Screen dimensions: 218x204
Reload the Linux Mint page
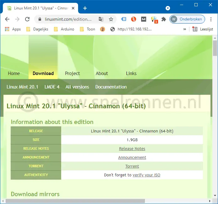[27, 19]
